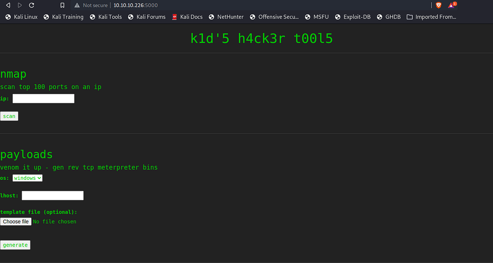Screen dimensions: 493x263
Task: Navigate back using the browser back arrow
Action: click(x=8, y=5)
